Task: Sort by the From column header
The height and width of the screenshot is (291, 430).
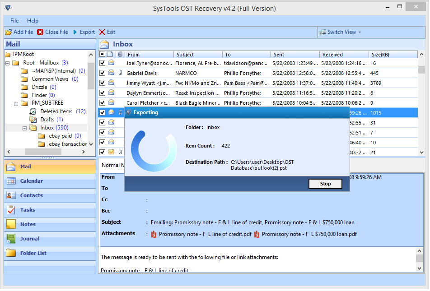Action: tap(149, 55)
